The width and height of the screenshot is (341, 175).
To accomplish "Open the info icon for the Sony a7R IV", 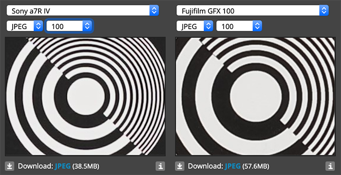I will click(x=160, y=166).
